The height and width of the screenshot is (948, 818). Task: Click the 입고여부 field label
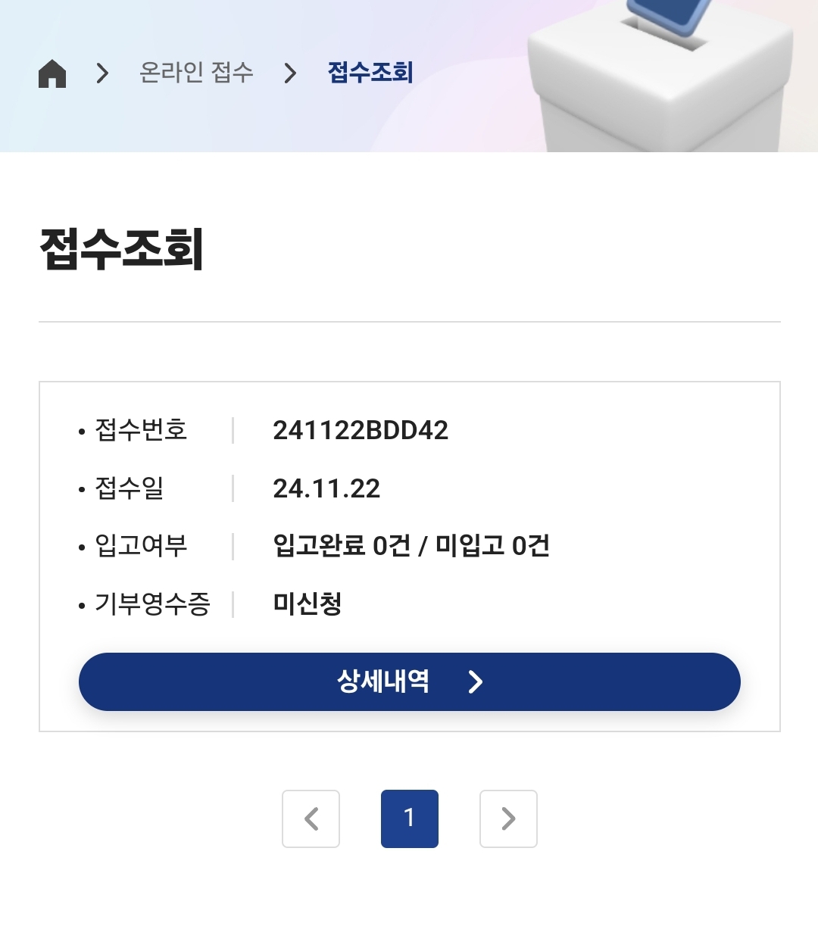141,546
